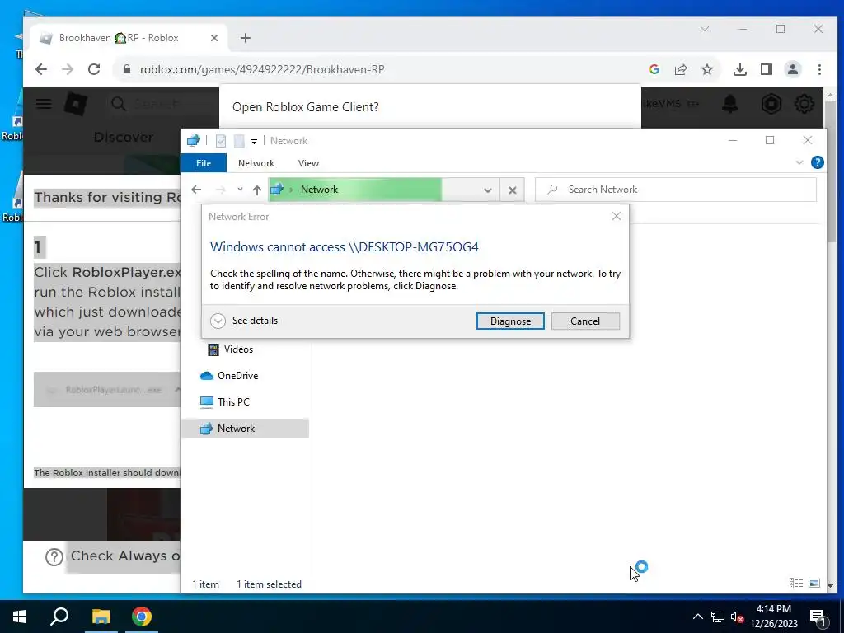Open Roblox notifications bell
This screenshot has width=844, height=633.
[730, 104]
